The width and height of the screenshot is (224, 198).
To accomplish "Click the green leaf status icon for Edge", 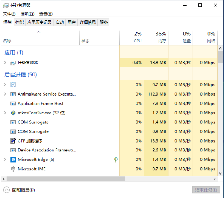I will coord(116,160).
